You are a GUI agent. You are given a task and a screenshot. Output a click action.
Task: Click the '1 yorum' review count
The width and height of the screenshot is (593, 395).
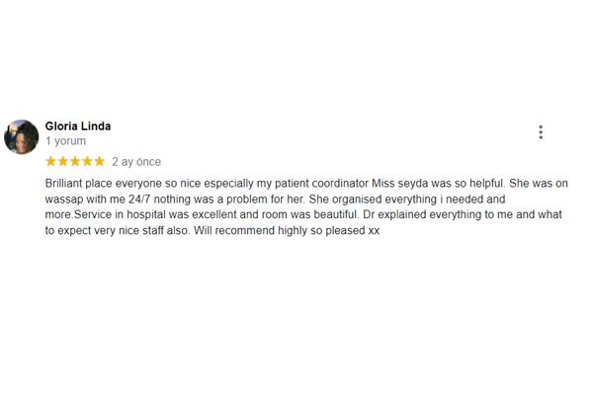(x=65, y=141)
